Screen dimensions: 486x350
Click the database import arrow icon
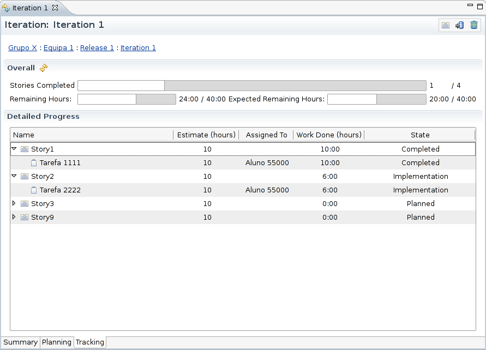tap(460, 25)
